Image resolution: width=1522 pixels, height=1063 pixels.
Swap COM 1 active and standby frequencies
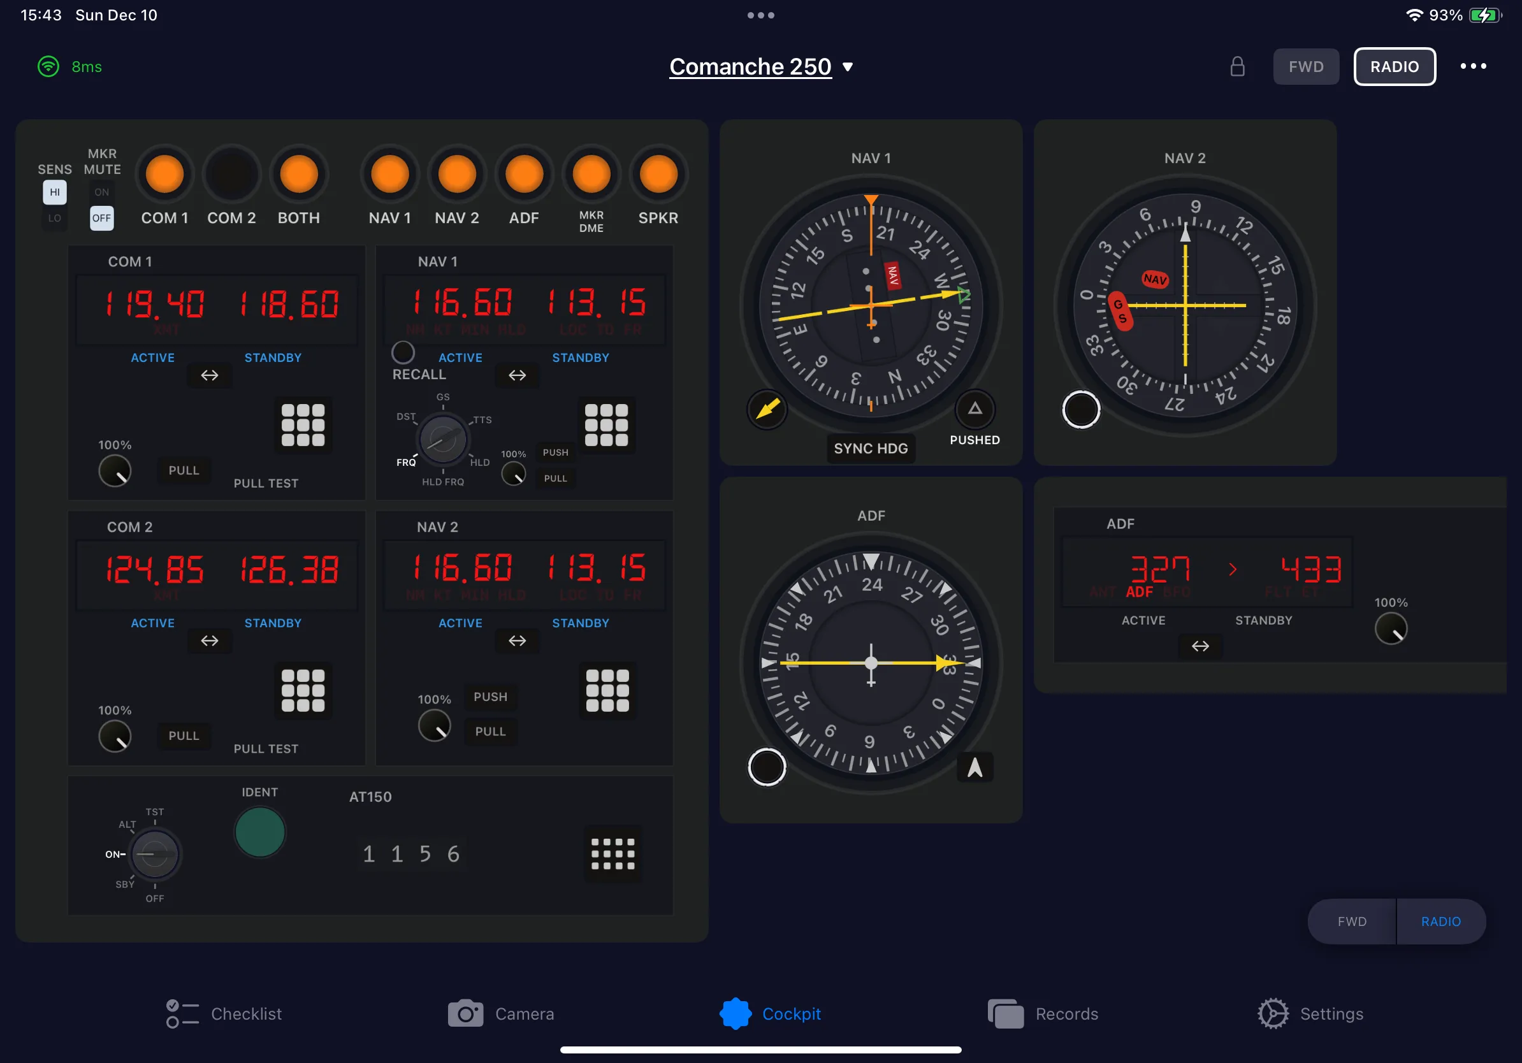pos(210,375)
